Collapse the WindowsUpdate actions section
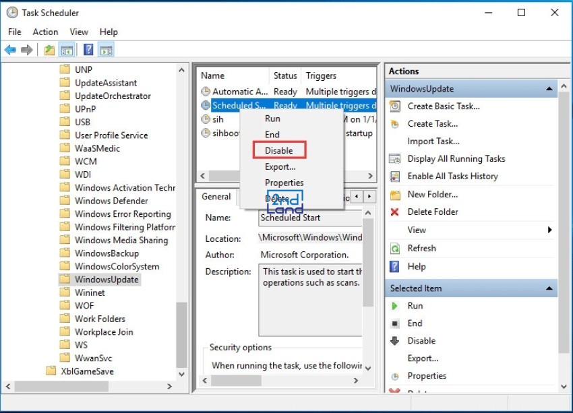Viewport: 573px width, 413px height. pyautogui.click(x=550, y=89)
